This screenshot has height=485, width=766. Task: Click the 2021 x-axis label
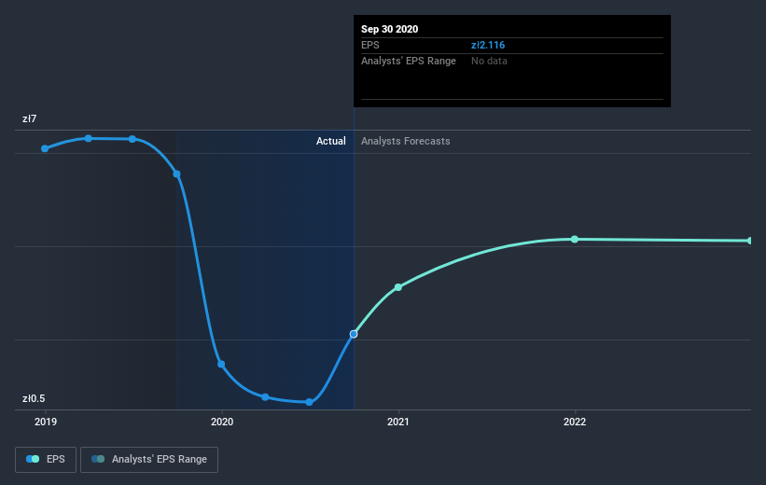(398, 422)
